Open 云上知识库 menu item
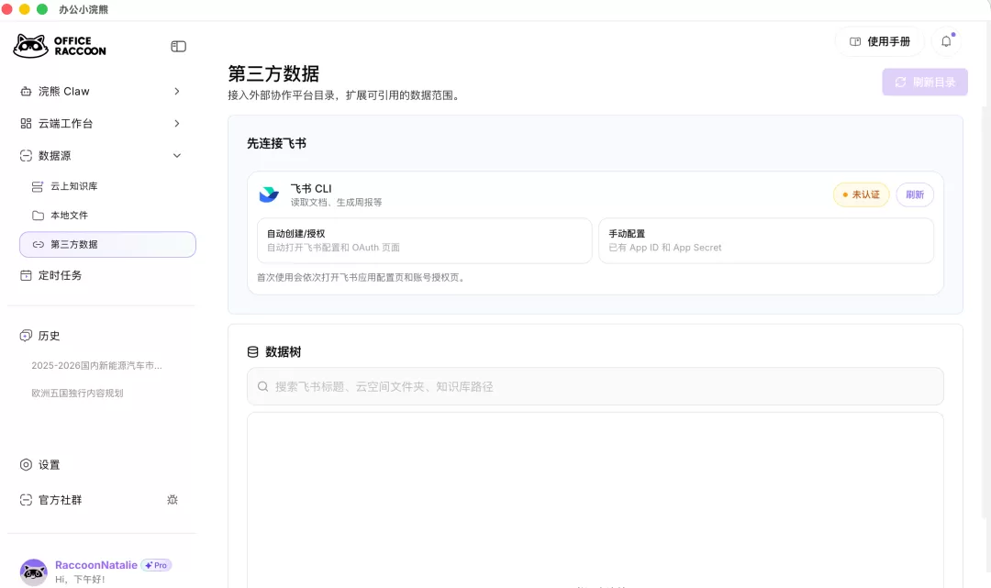The width and height of the screenshot is (991, 588). pos(107,186)
